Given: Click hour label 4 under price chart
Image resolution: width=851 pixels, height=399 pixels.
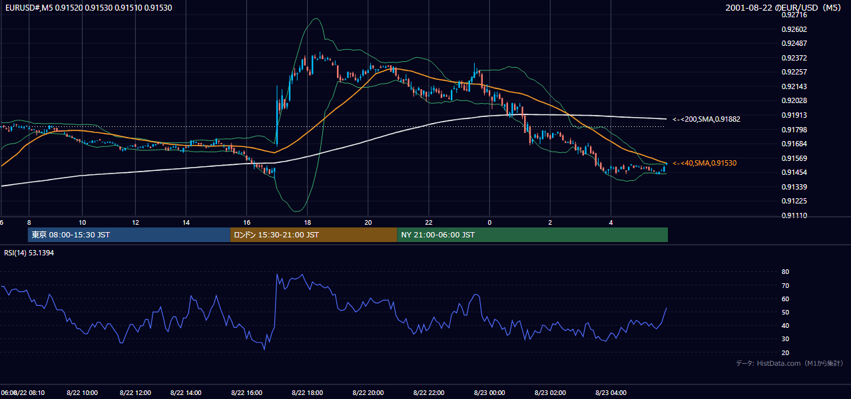Looking at the screenshot, I should click(611, 222).
